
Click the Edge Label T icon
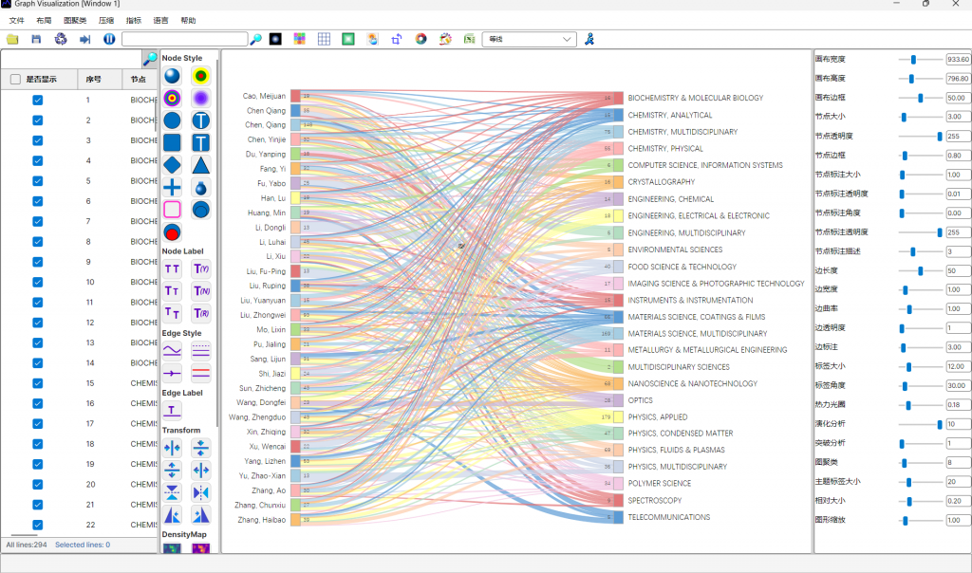tap(172, 410)
